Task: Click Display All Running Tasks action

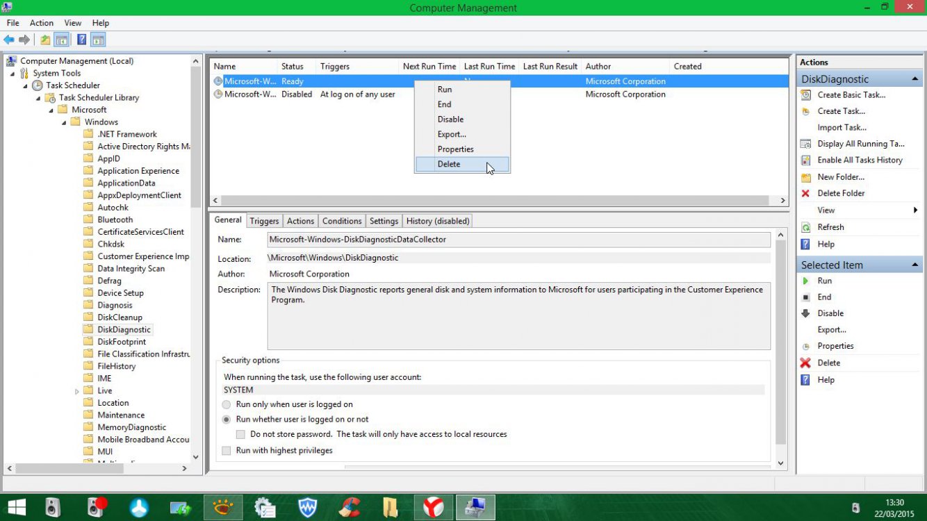Action: pos(861,144)
